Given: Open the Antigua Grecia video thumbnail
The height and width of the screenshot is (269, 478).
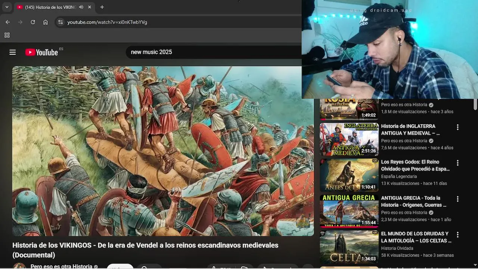Looking at the screenshot, I should [x=349, y=211].
